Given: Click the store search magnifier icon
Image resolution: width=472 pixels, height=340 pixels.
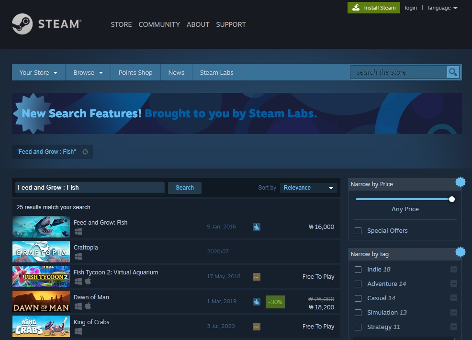Looking at the screenshot, I should [453, 72].
